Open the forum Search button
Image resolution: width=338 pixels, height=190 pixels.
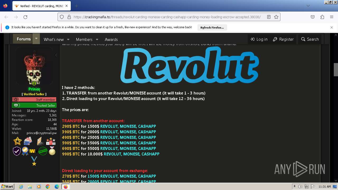pyautogui.click(x=310, y=39)
